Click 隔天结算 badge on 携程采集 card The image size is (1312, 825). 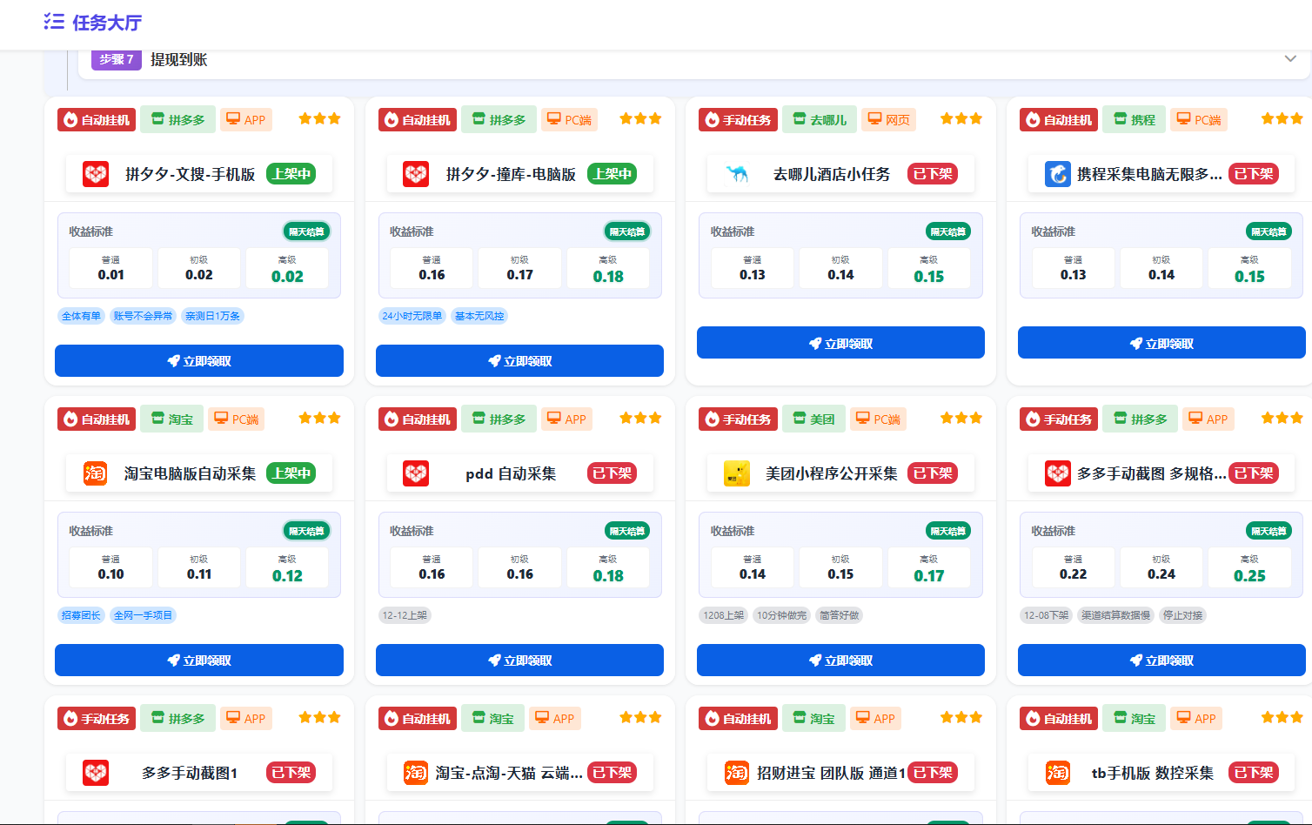point(1268,231)
